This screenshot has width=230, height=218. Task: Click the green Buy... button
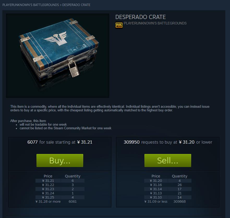pyautogui.click(x=60, y=160)
